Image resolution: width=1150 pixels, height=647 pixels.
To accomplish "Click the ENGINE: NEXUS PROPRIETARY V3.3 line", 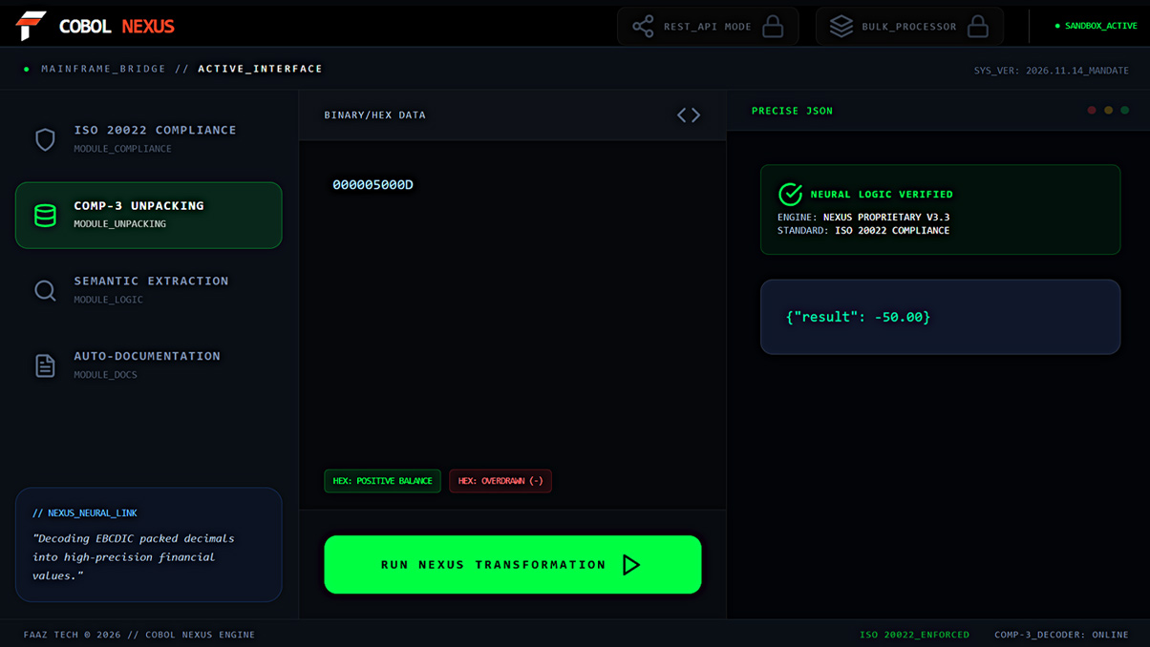I will point(863,218).
